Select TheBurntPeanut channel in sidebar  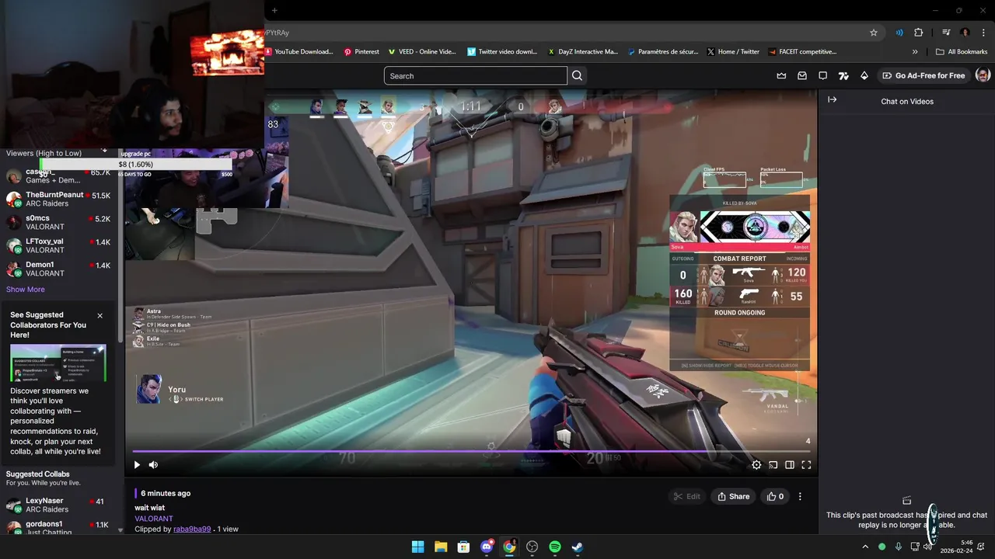tap(59, 199)
